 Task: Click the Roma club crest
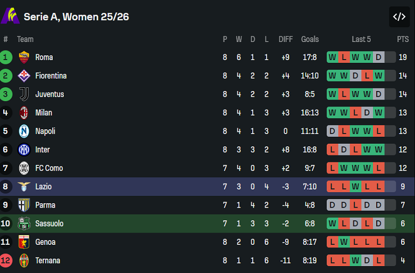(24, 57)
